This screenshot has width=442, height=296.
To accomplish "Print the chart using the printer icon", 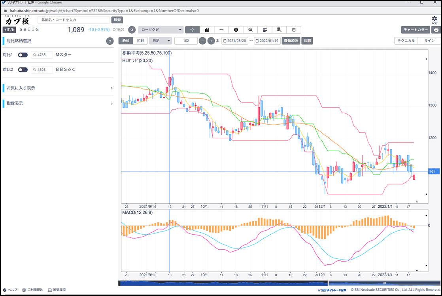I will (x=436, y=30).
